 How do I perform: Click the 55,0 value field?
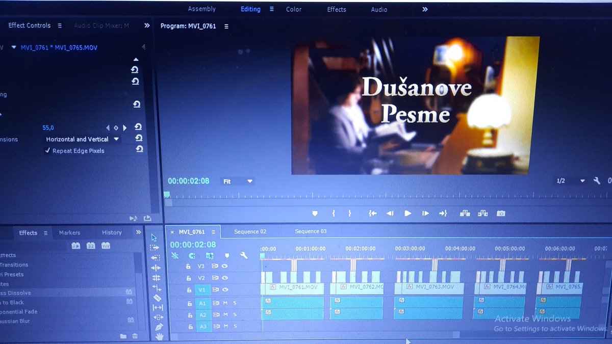click(48, 128)
